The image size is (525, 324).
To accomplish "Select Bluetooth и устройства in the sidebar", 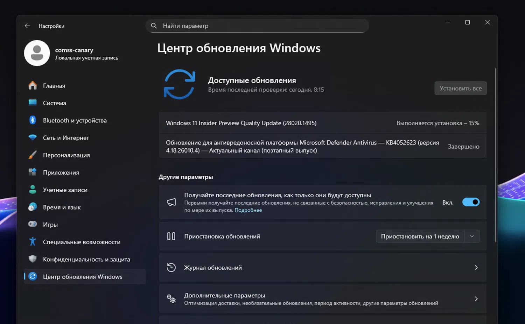I will pos(75,120).
